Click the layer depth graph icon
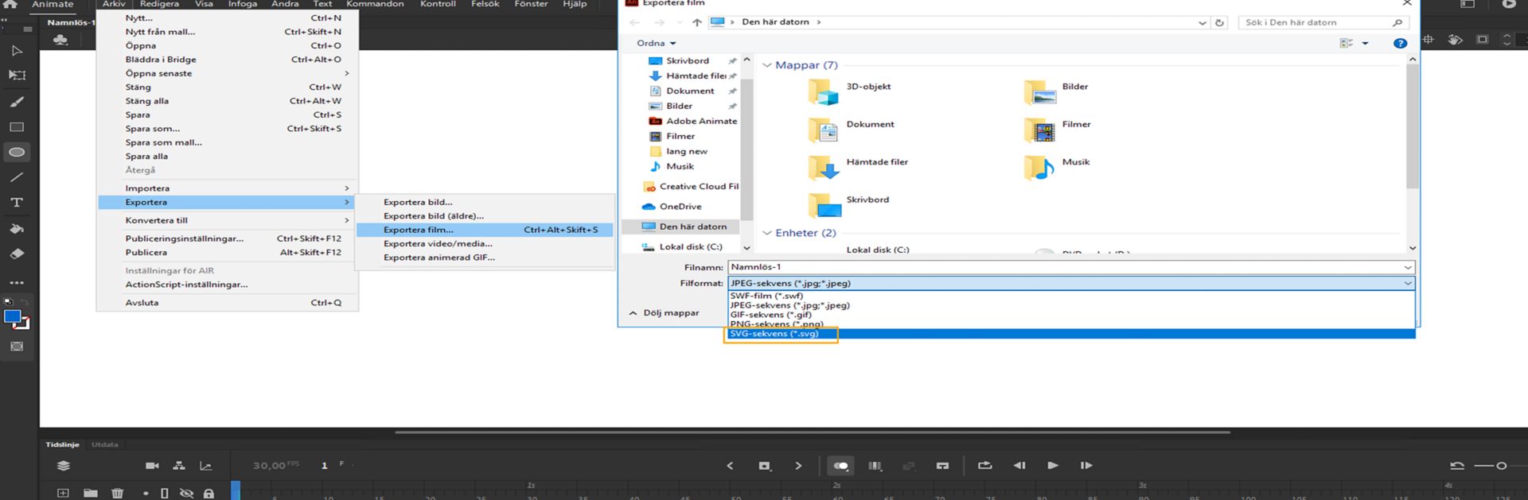This screenshot has width=1528, height=500. (206, 466)
